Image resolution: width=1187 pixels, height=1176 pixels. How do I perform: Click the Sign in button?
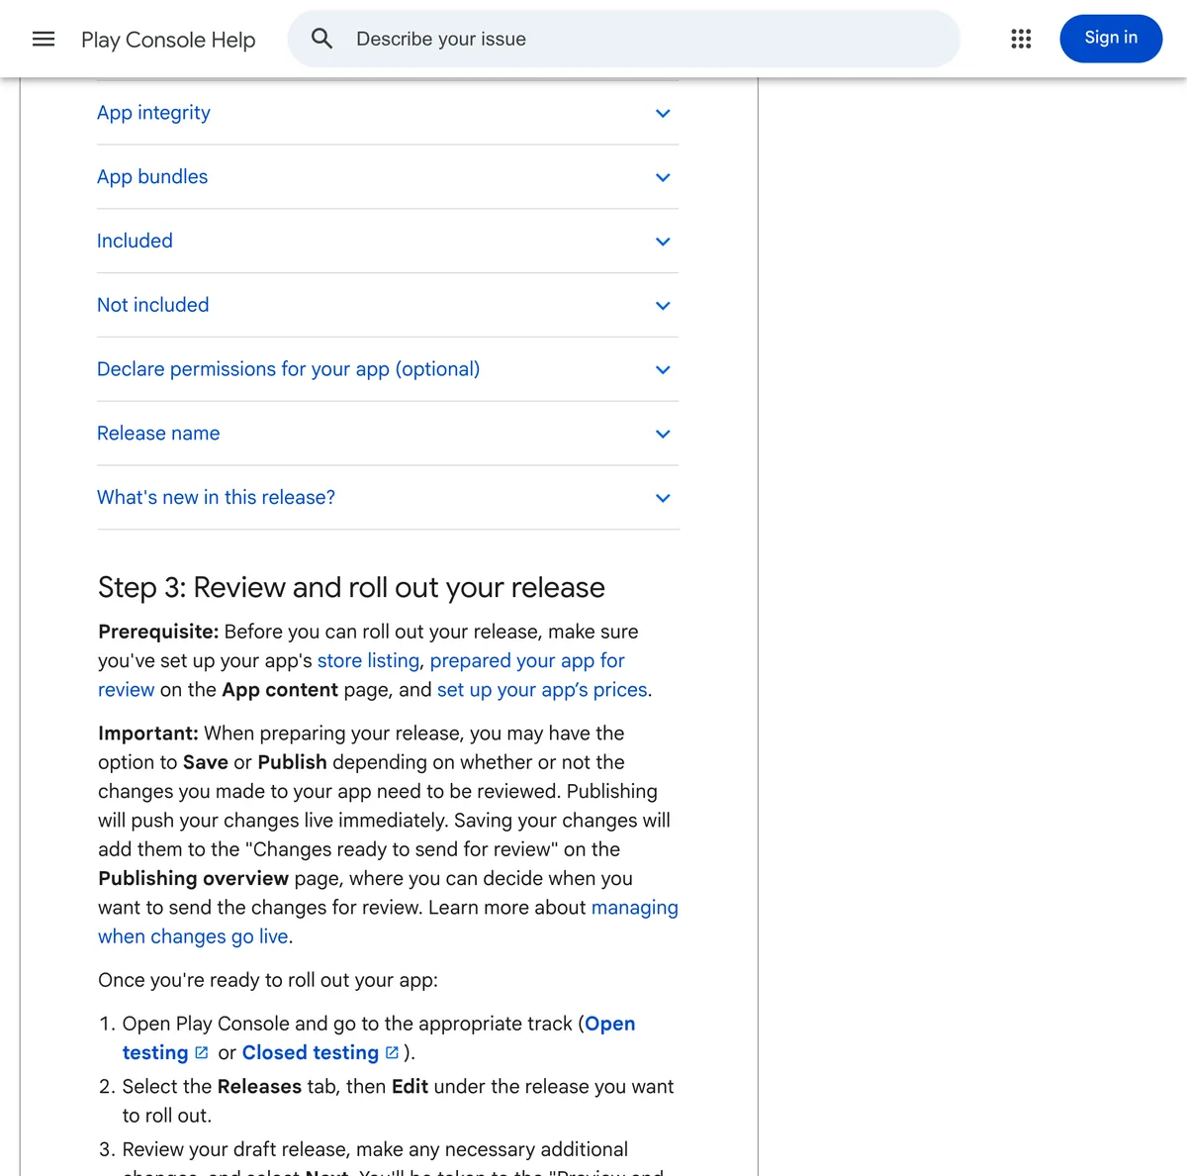pyautogui.click(x=1111, y=39)
